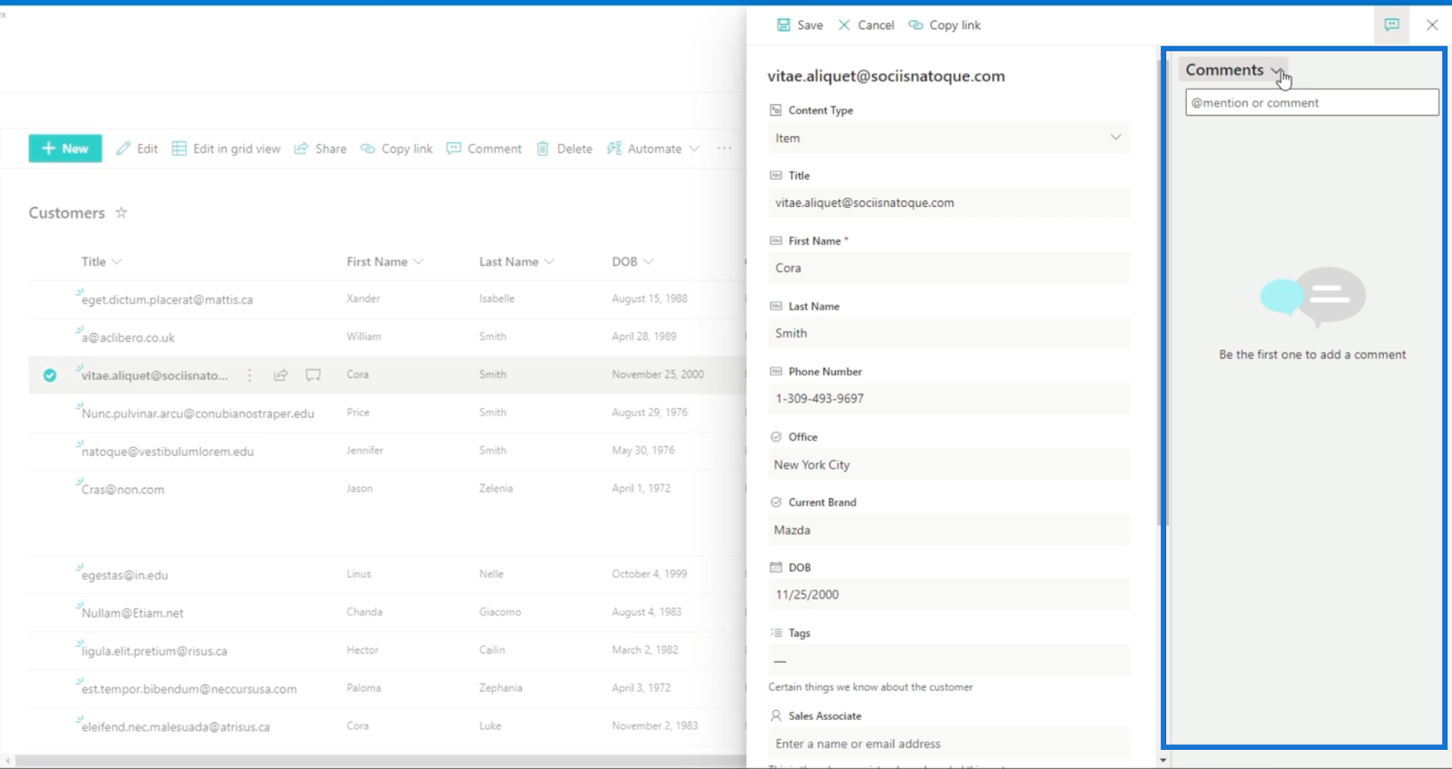Open Edit in grid view
This screenshot has width=1452, height=769.
[x=226, y=149]
